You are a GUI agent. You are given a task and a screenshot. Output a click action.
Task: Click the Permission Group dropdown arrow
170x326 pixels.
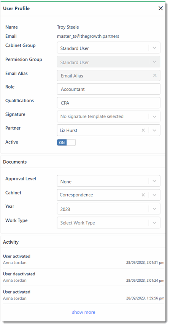click(154, 62)
